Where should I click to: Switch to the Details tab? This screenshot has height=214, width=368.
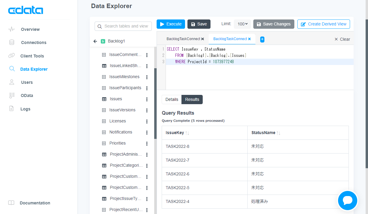pyautogui.click(x=172, y=99)
